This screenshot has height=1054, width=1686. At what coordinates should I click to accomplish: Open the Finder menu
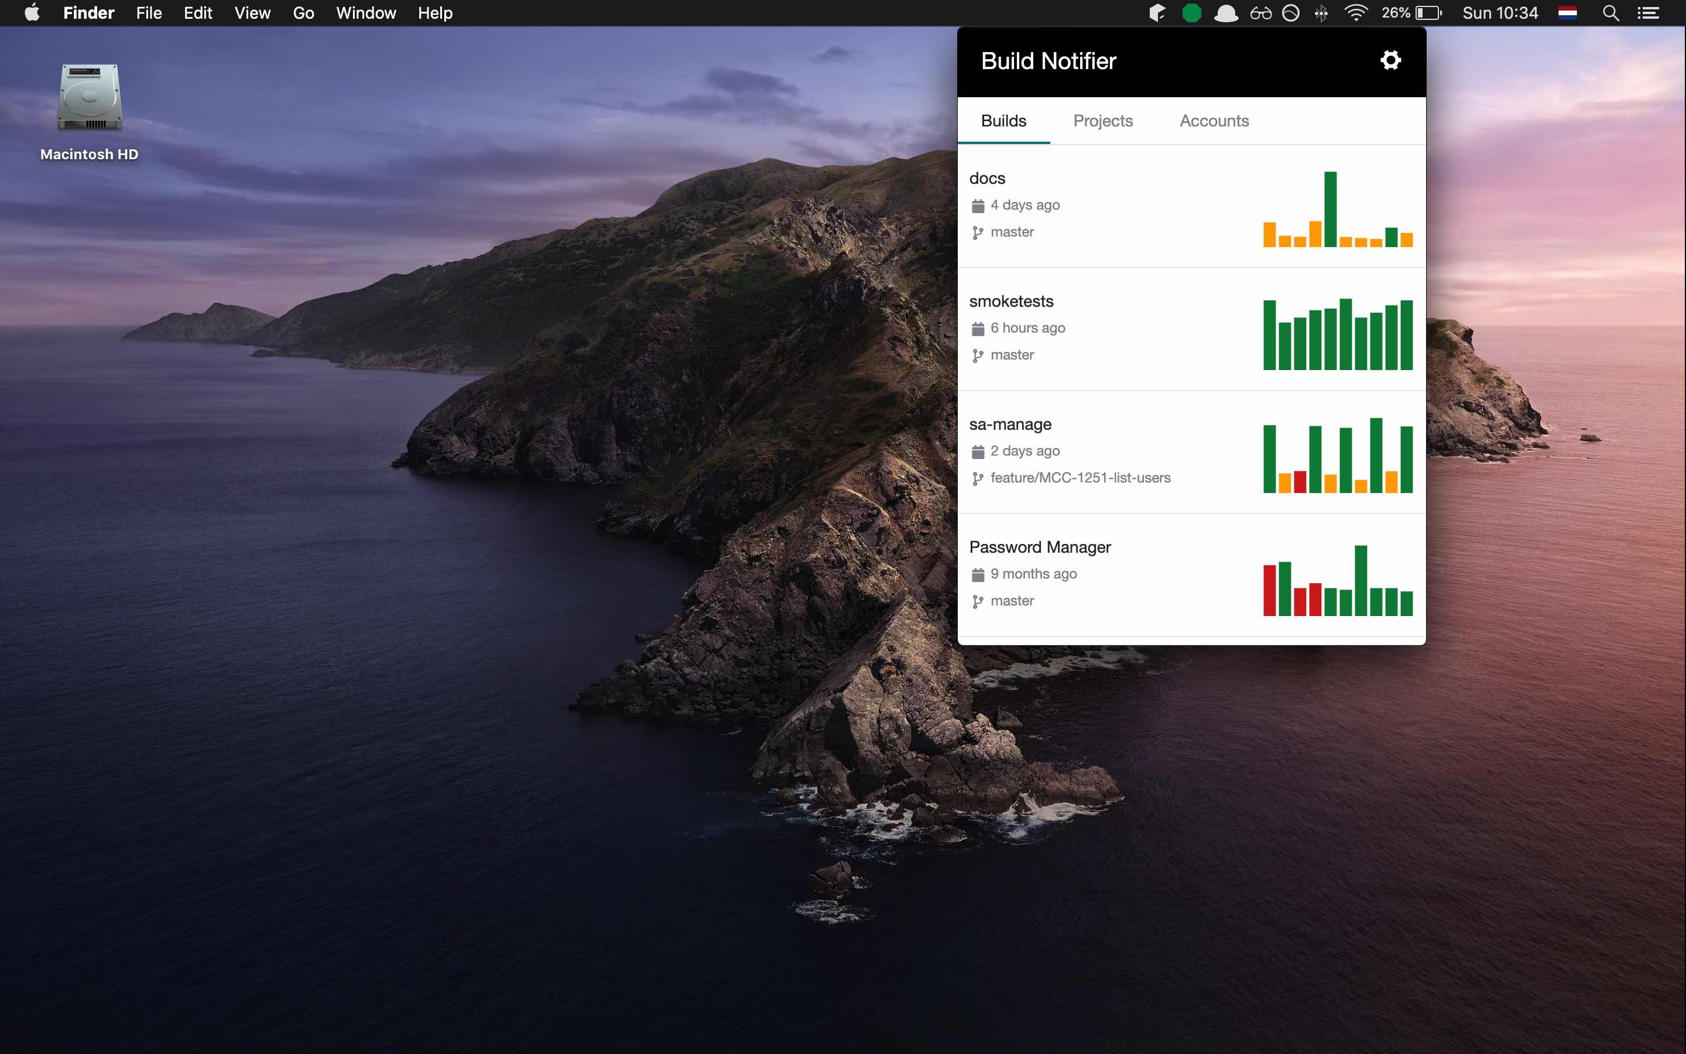click(88, 13)
